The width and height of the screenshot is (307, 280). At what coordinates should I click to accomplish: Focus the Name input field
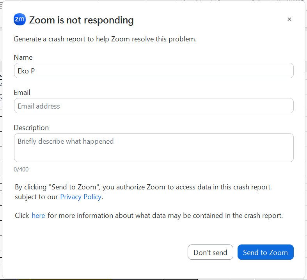coord(154,71)
